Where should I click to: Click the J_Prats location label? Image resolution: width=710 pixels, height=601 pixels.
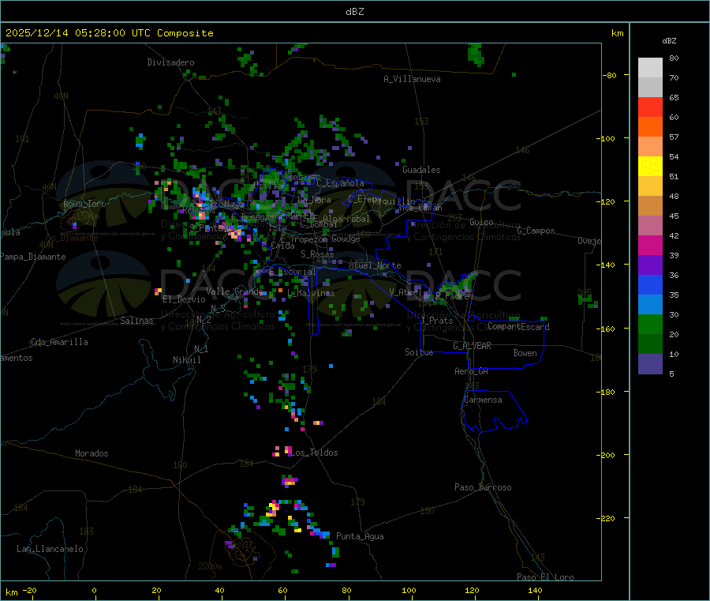pos(436,321)
